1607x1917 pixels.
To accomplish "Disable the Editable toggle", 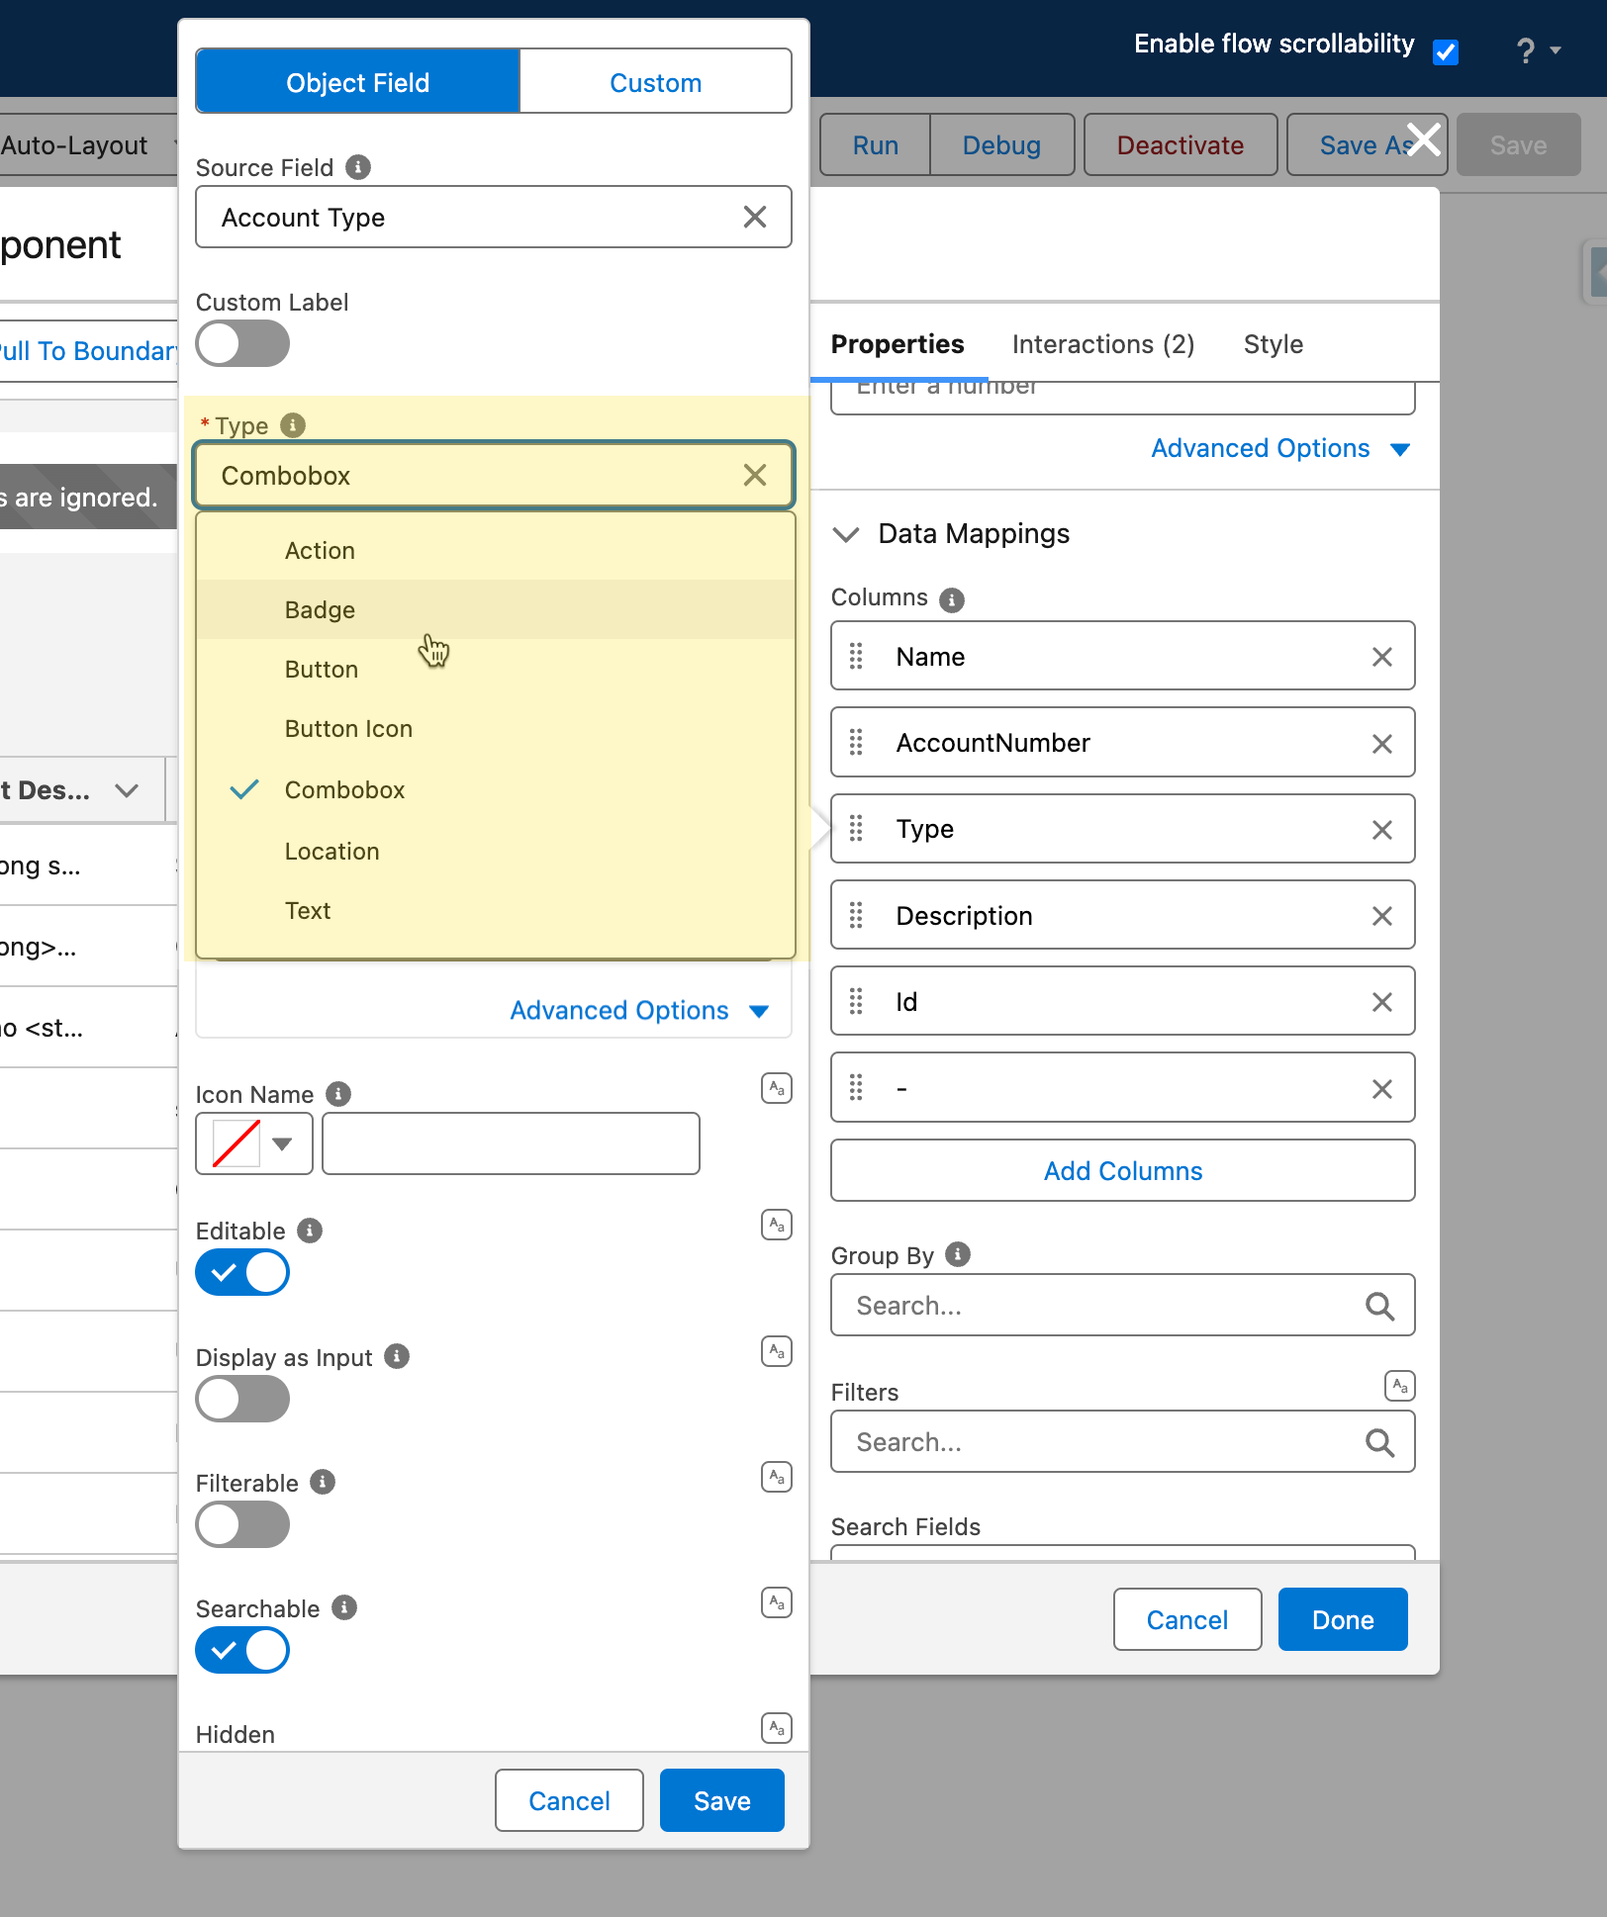I will pos(242,1272).
